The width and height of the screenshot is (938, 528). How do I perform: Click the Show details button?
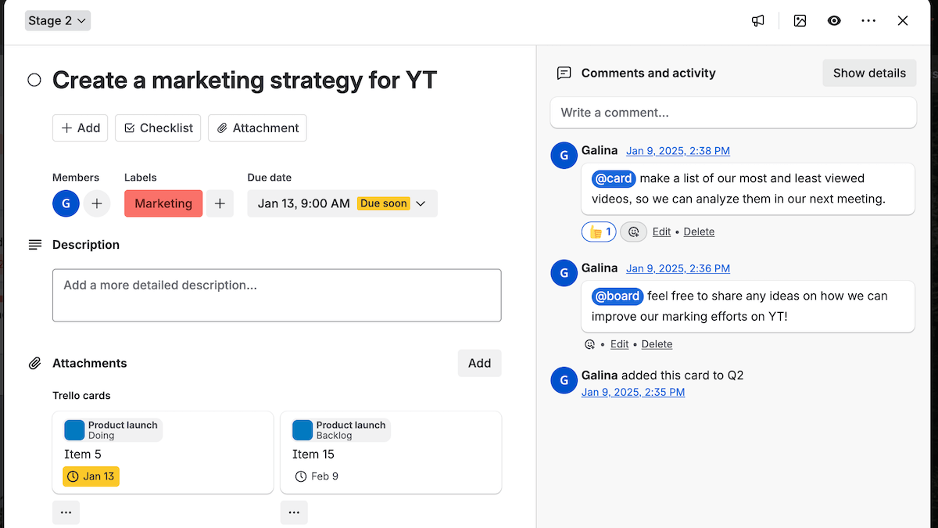click(x=869, y=73)
